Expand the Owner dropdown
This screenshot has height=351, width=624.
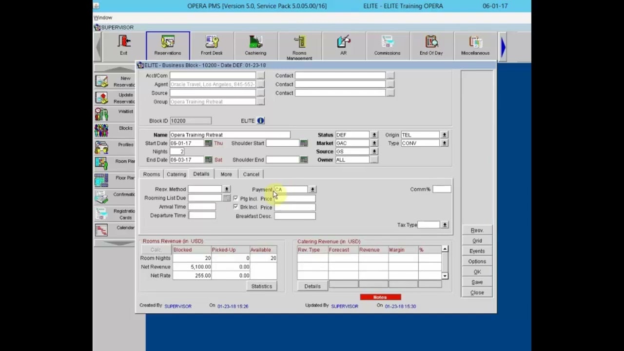pos(374,160)
